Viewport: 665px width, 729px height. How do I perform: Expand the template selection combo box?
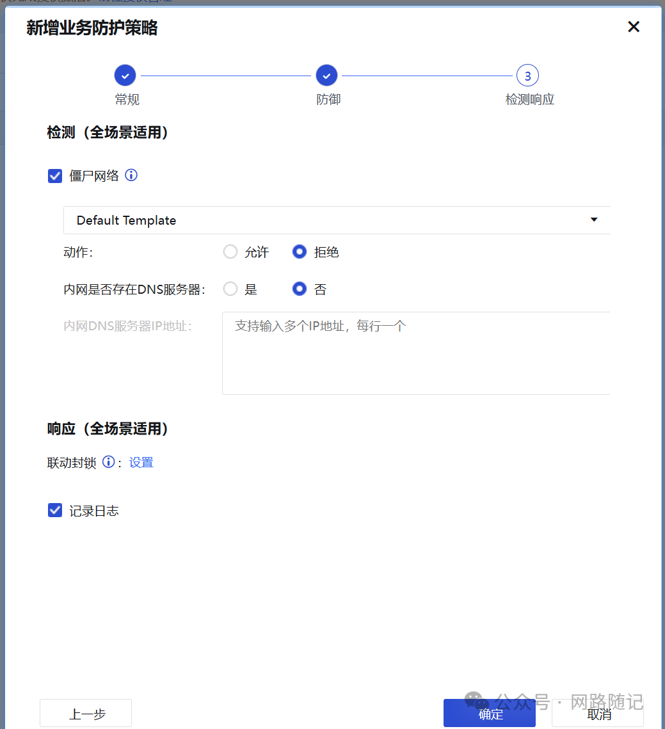[336, 220]
